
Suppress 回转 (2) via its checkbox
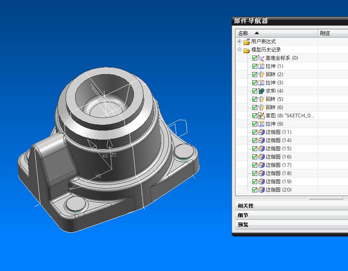pyautogui.click(x=255, y=75)
